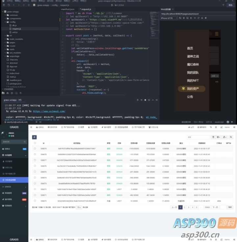
Task: Click the hamburger menu icon in phone preview
Action: [x=217, y=34]
